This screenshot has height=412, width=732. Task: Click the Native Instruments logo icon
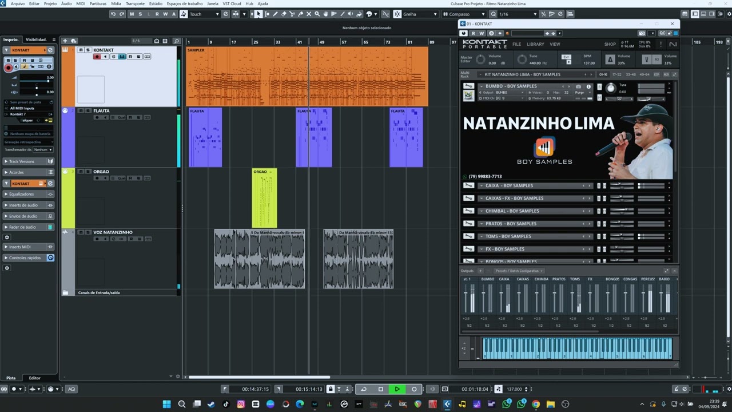click(673, 44)
